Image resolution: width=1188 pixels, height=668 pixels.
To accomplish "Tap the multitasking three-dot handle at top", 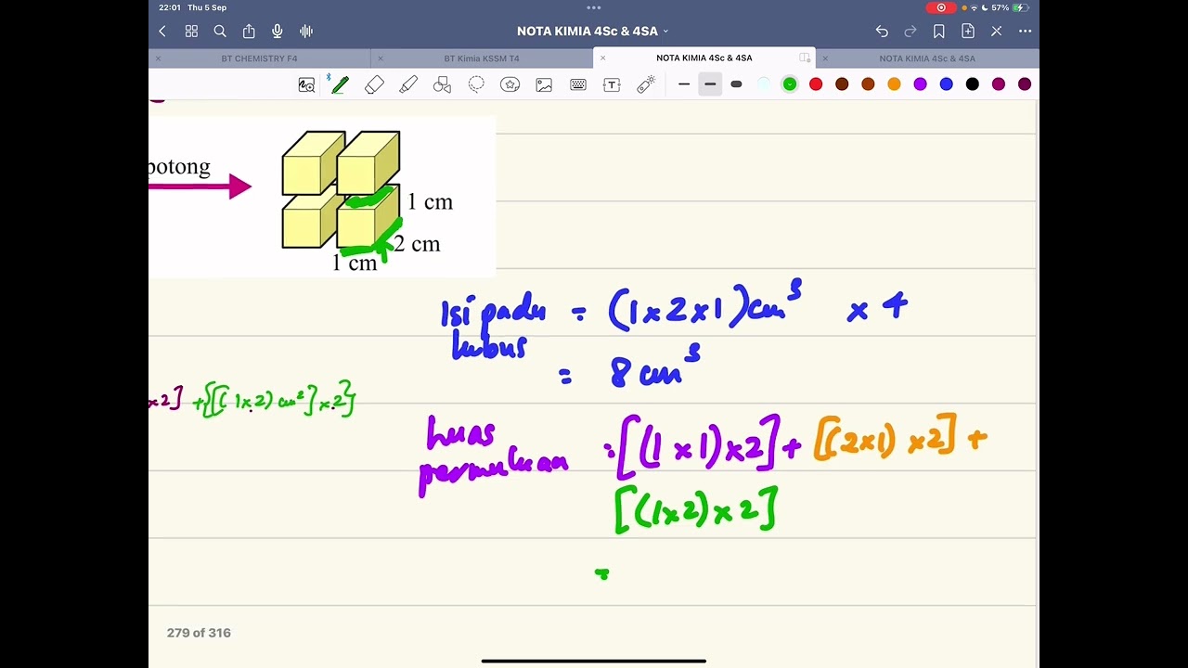I will (x=594, y=6).
